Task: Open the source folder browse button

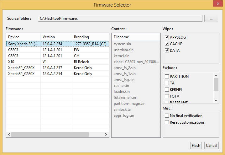Action: click(211, 19)
